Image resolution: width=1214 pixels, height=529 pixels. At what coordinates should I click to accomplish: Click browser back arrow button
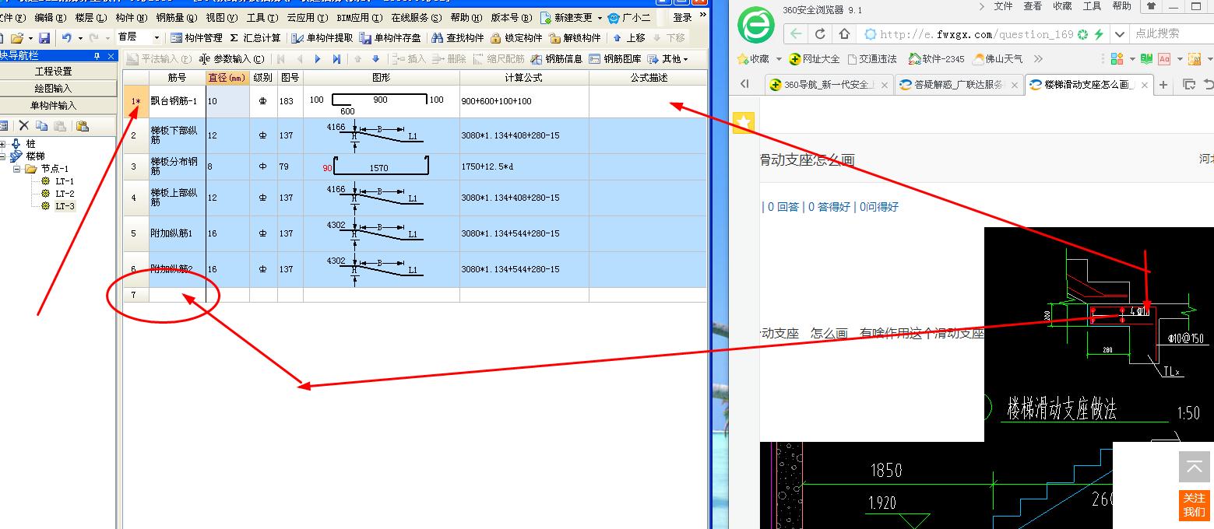(x=795, y=33)
